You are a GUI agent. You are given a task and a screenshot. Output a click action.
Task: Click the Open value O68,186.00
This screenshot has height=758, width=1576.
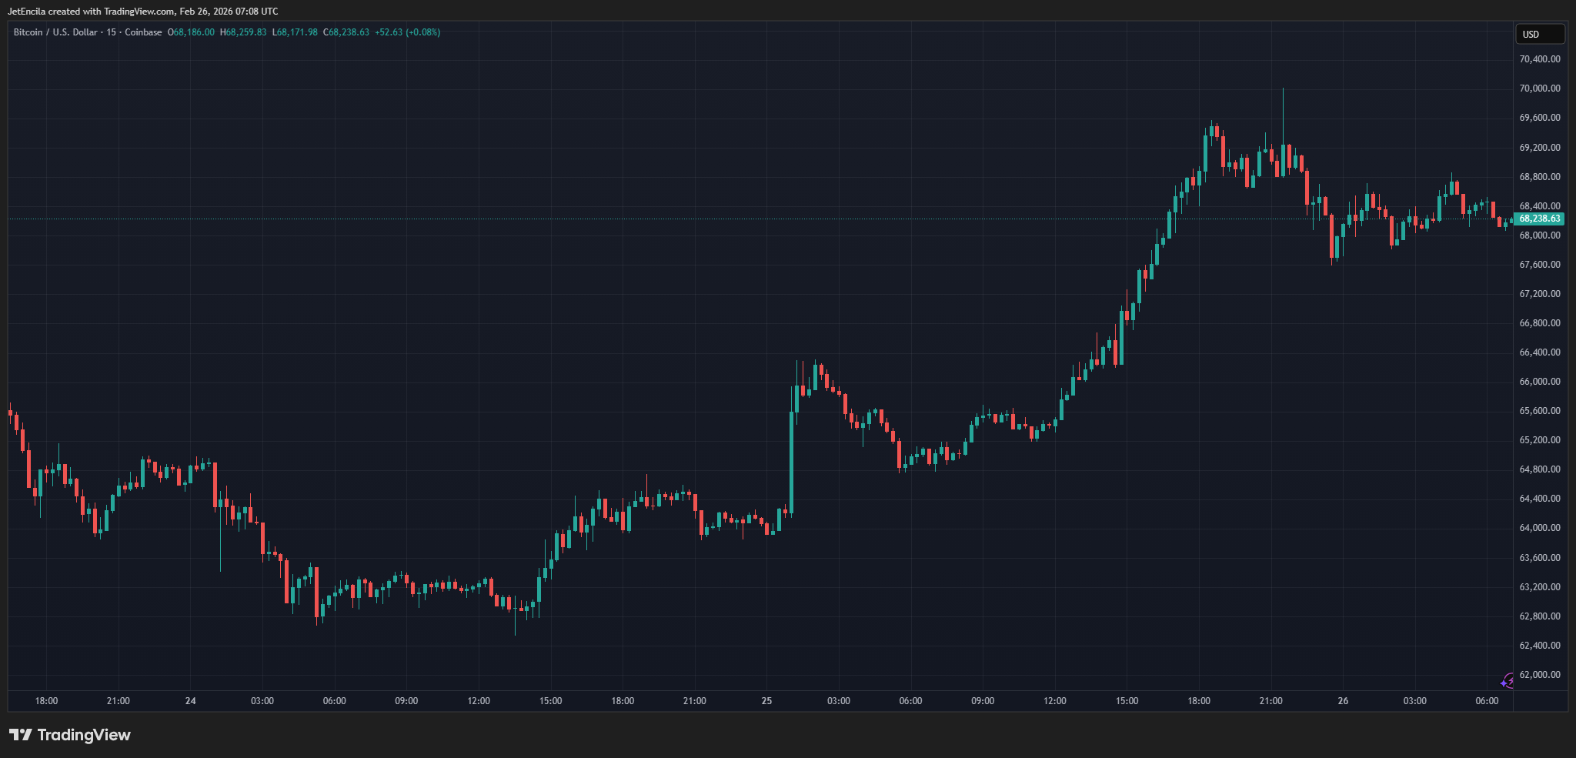(192, 32)
